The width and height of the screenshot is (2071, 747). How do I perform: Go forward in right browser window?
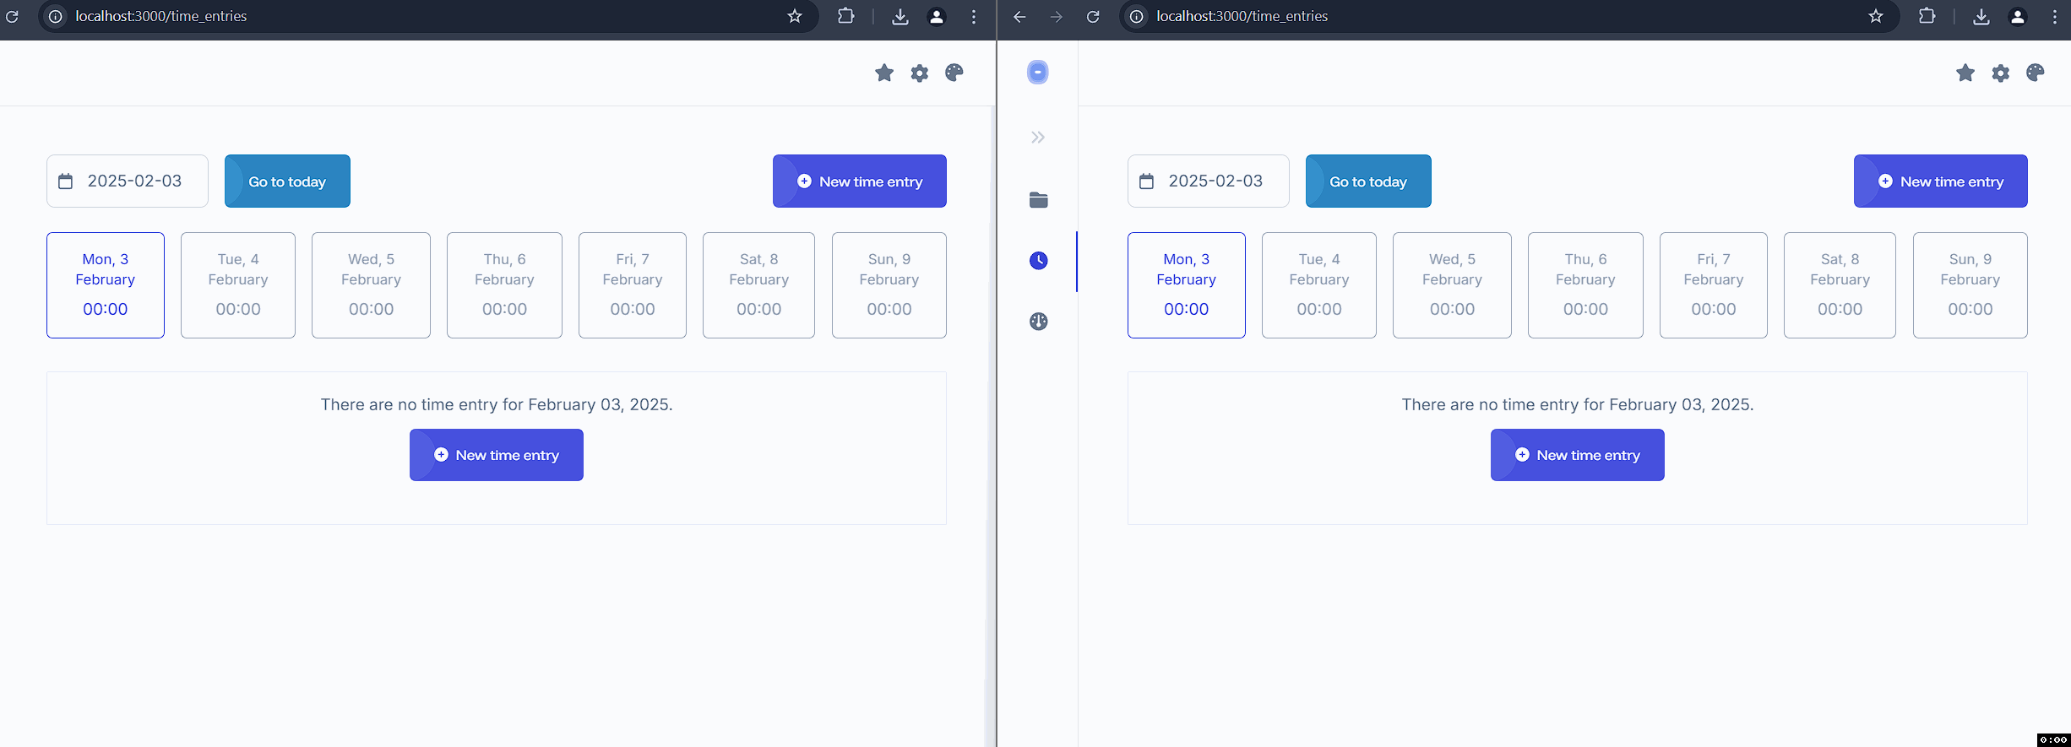pos(1057,16)
